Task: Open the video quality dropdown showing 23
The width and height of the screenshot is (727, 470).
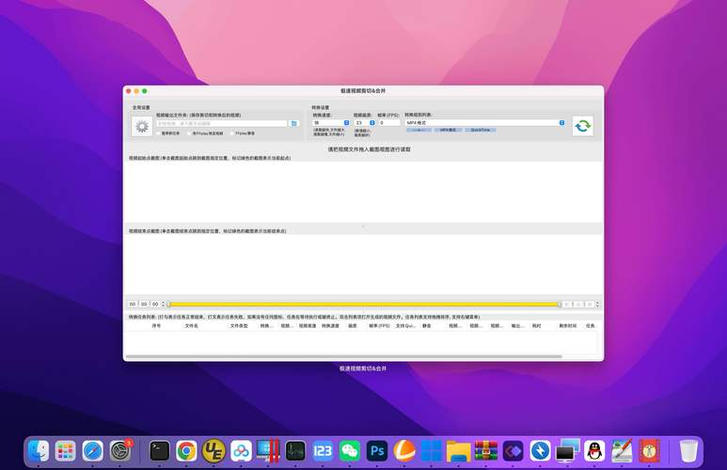Action: [371, 122]
